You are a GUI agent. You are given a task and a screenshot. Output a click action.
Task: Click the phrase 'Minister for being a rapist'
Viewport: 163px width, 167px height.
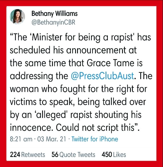(x=82, y=37)
